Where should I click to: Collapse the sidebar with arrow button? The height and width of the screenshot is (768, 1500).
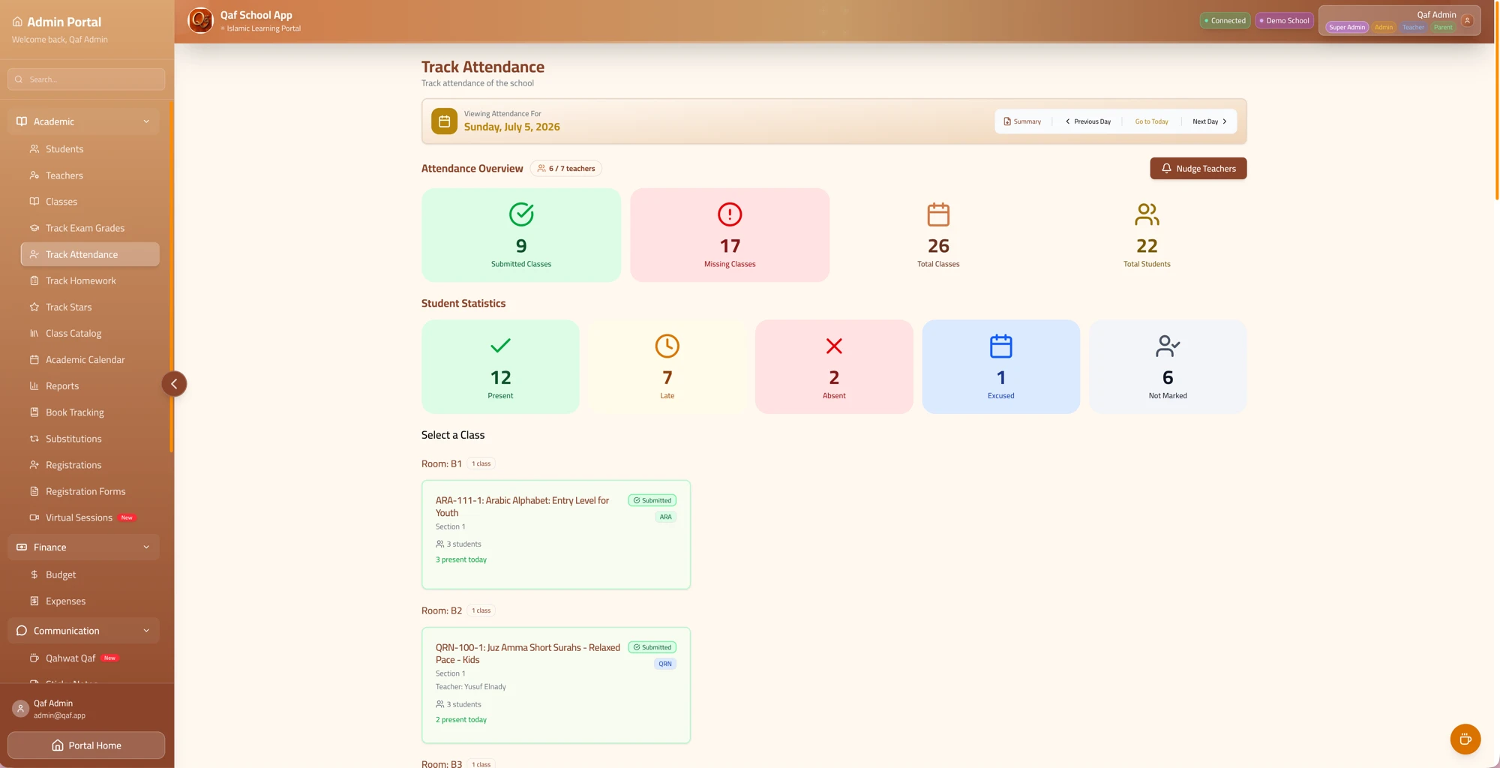tap(174, 384)
